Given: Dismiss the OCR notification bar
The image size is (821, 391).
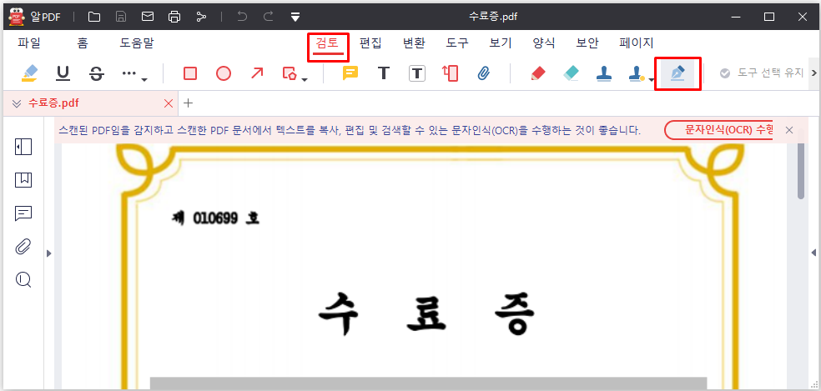Looking at the screenshot, I should pos(789,130).
